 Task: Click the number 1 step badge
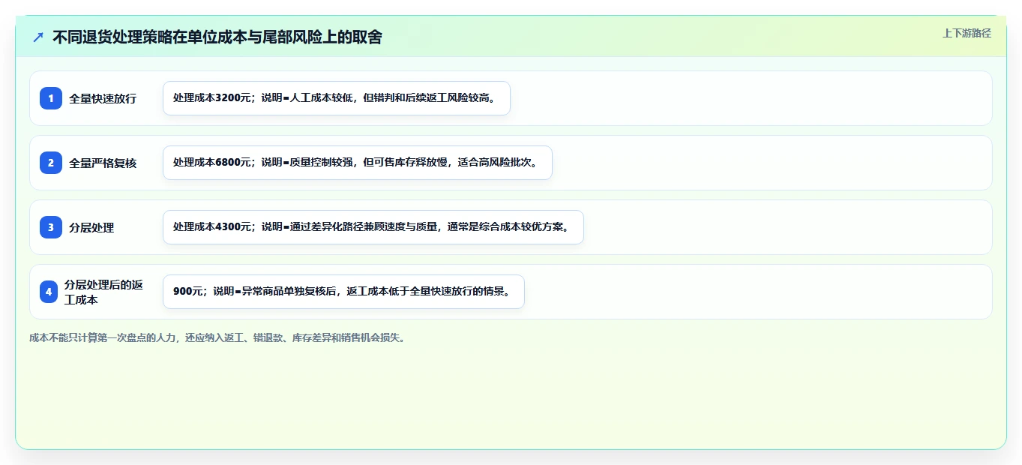tap(51, 98)
